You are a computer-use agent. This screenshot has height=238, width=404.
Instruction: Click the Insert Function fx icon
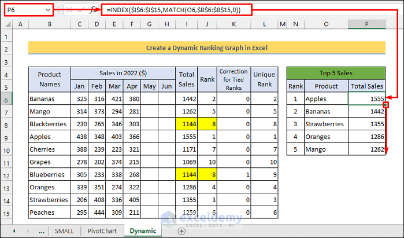pyautogui.click(x=93, y=10)
